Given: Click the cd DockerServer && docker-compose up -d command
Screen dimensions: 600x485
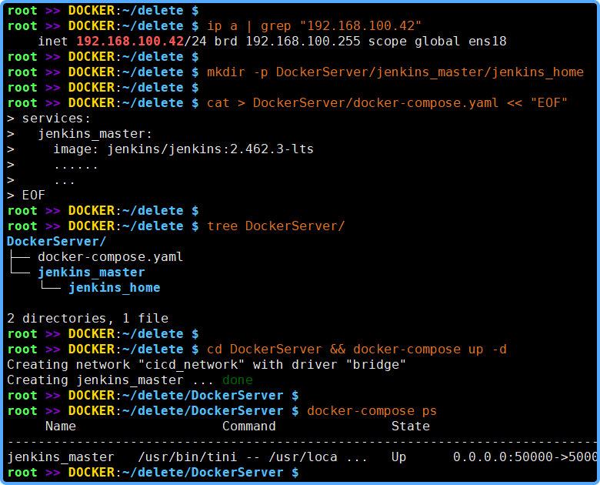Looking at the screenshot, I should [x=357, y=350].
